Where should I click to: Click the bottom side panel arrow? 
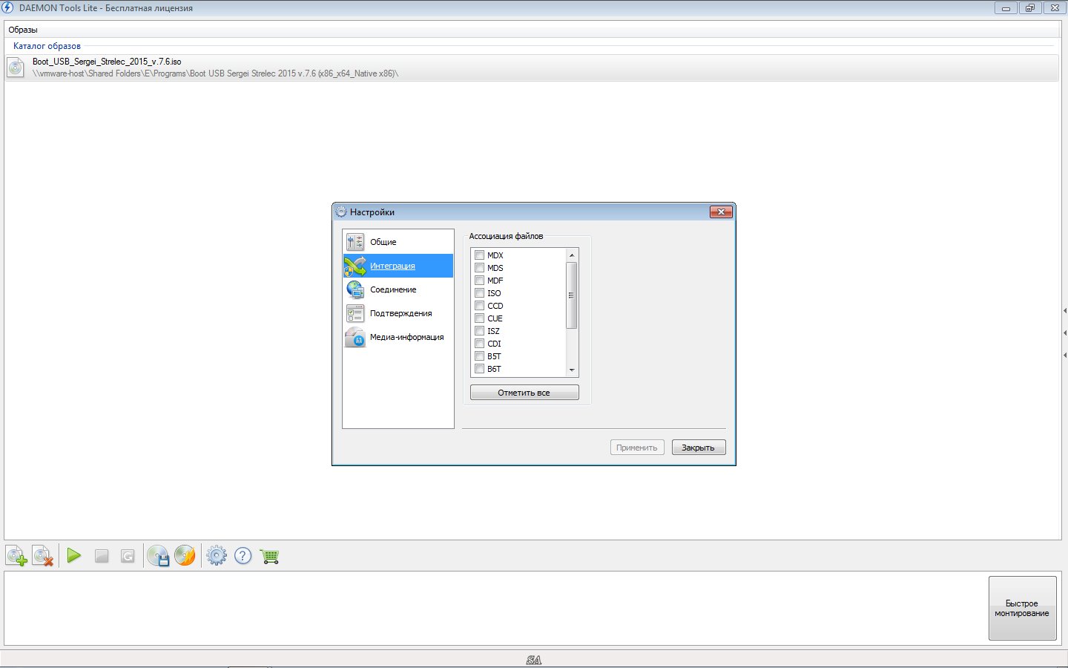tap(1065, 355)
